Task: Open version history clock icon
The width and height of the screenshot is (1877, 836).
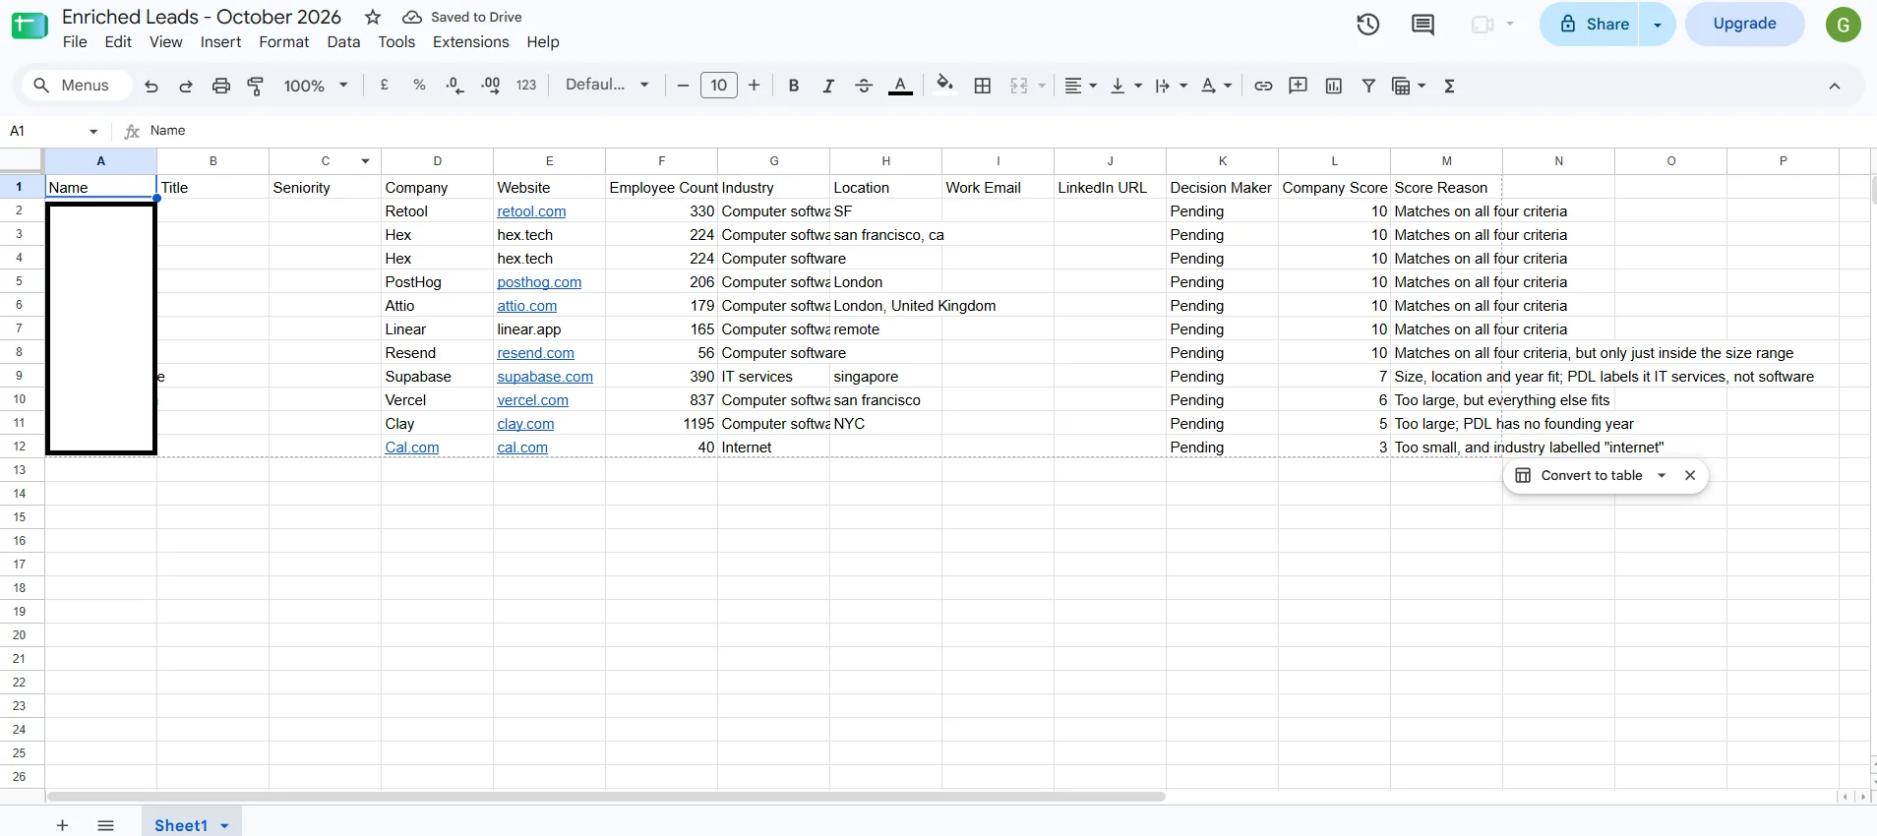Action: (1368, 25)
